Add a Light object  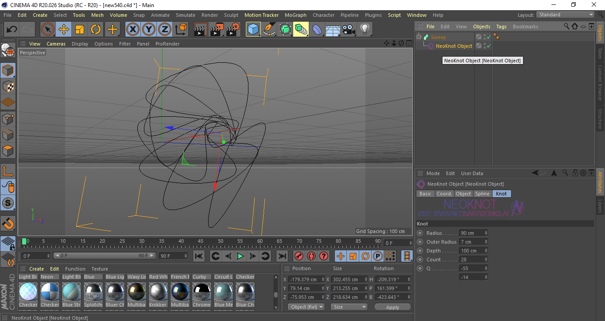[365, 30]
